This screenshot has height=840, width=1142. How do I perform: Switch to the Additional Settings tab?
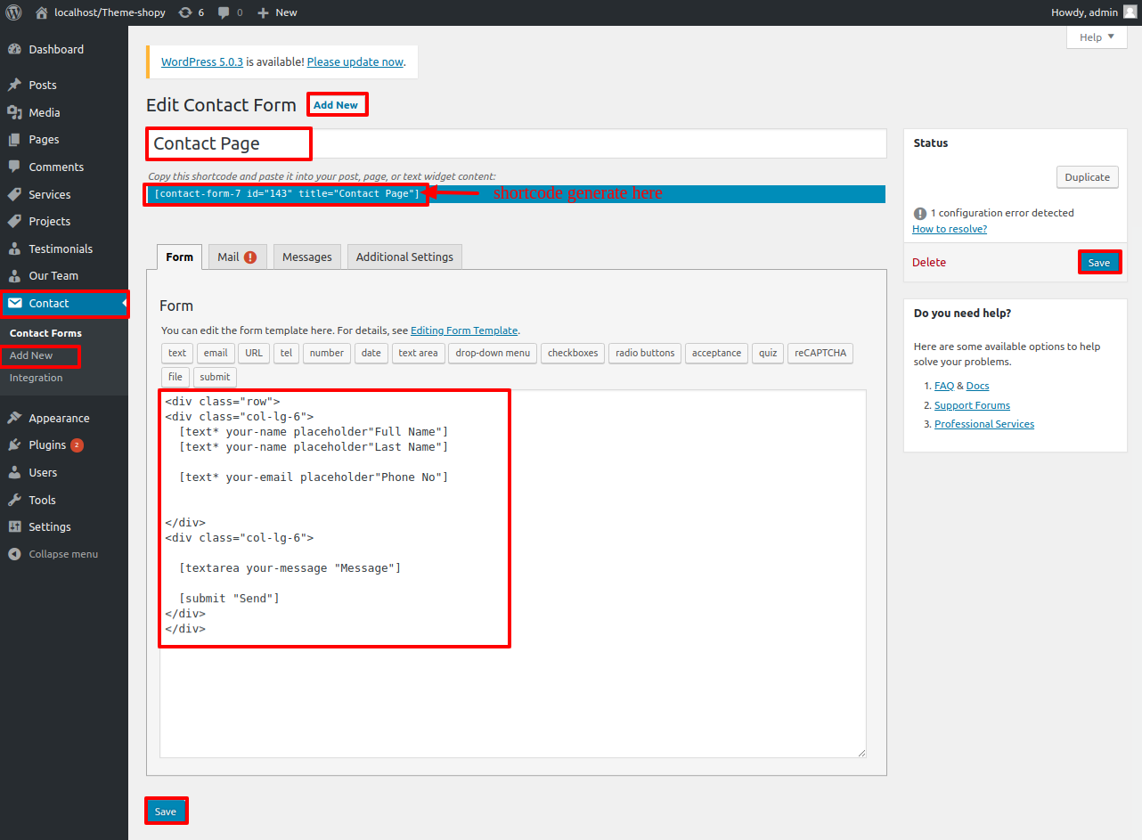click(404, 257)
